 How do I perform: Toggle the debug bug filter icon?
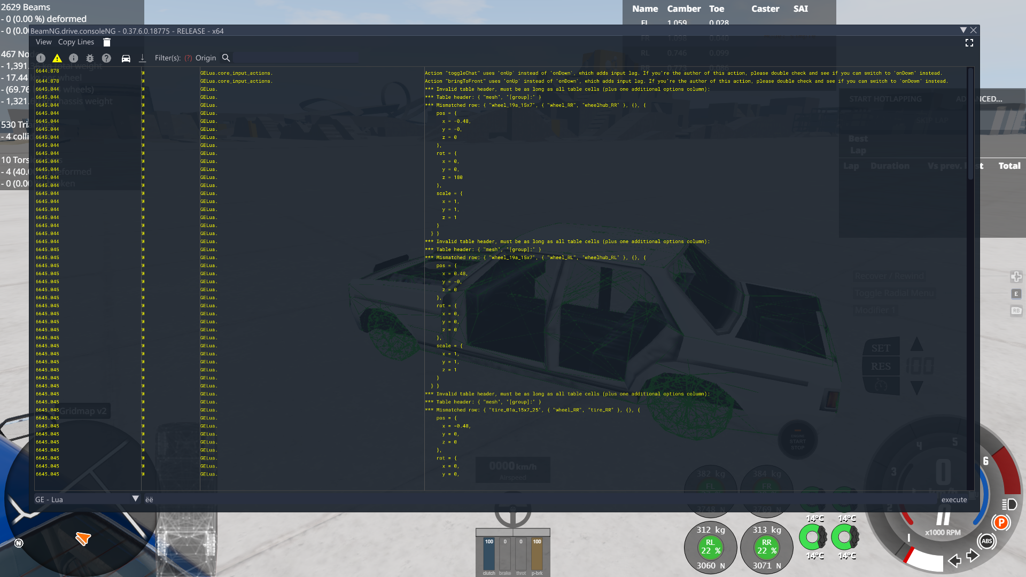tap(90, 58)
